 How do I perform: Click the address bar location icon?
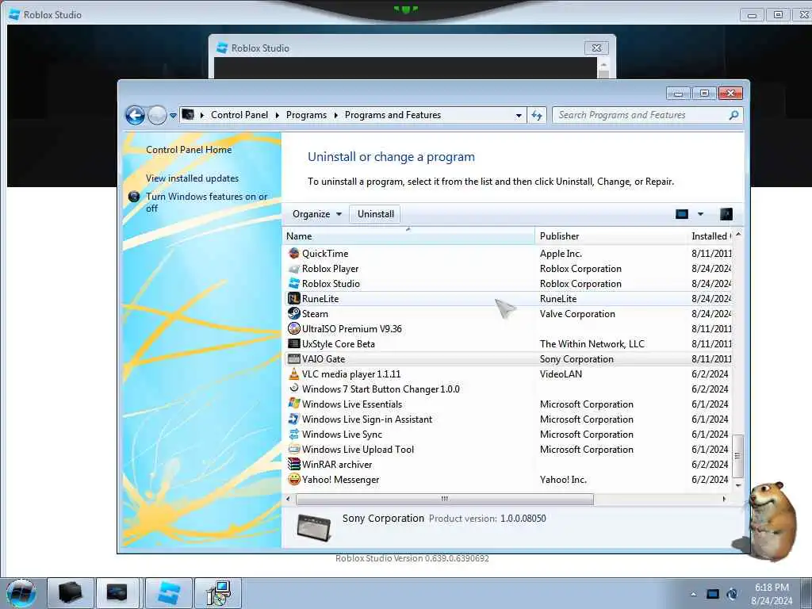tap(189, 114)
